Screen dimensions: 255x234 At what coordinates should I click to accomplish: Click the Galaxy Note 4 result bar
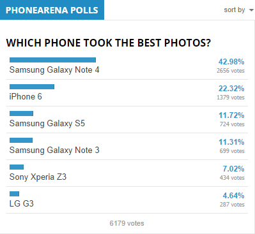[x=52, y=60]
